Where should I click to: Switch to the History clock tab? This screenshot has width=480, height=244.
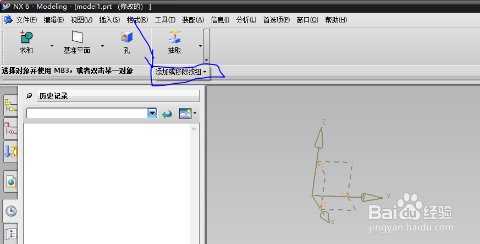coord(10,211)
